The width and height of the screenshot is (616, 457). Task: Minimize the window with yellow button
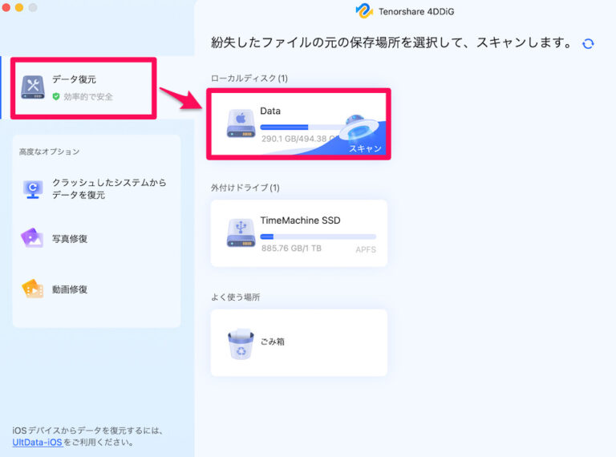(x=19, y=7)
